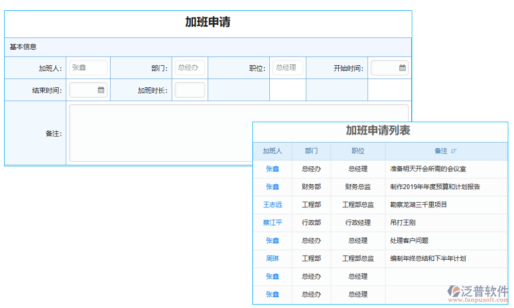Sort by the 备注 column header
514x308 pixels.
tap(440, 151)
